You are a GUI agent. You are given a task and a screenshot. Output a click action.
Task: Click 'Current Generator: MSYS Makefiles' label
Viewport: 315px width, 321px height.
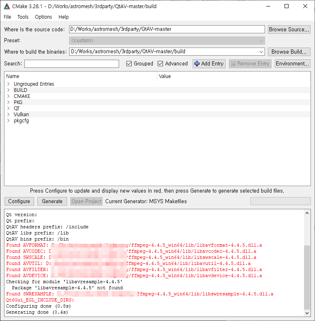[x=146, y=202]
